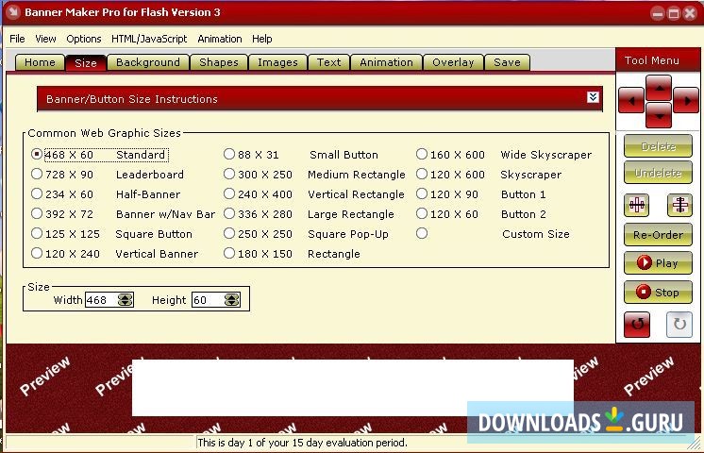Image resolution: width=704 pixels, height=453 pixels.
Task: Open the Animation tab
Action: pos(386,62)
